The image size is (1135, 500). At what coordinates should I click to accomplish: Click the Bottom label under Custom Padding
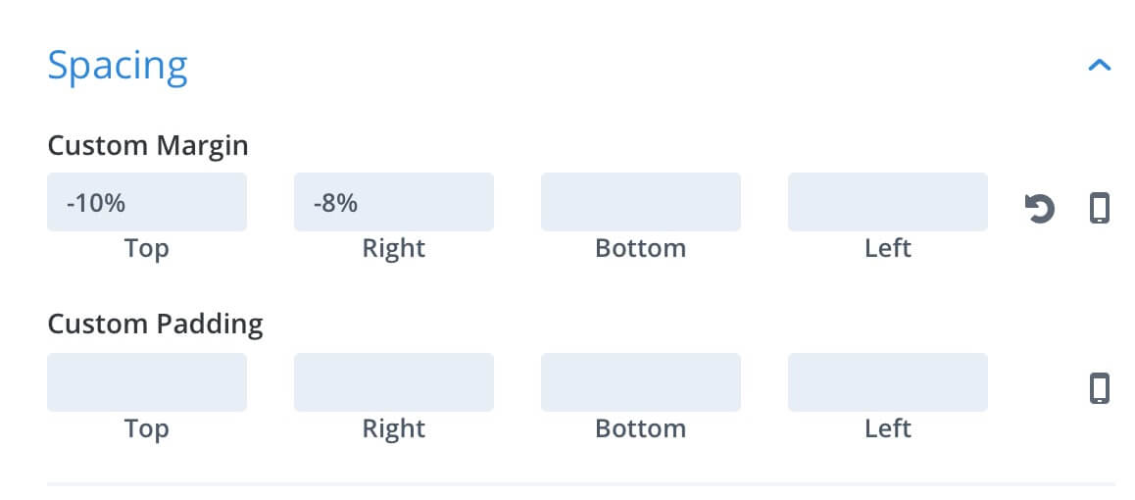(641, 428)
